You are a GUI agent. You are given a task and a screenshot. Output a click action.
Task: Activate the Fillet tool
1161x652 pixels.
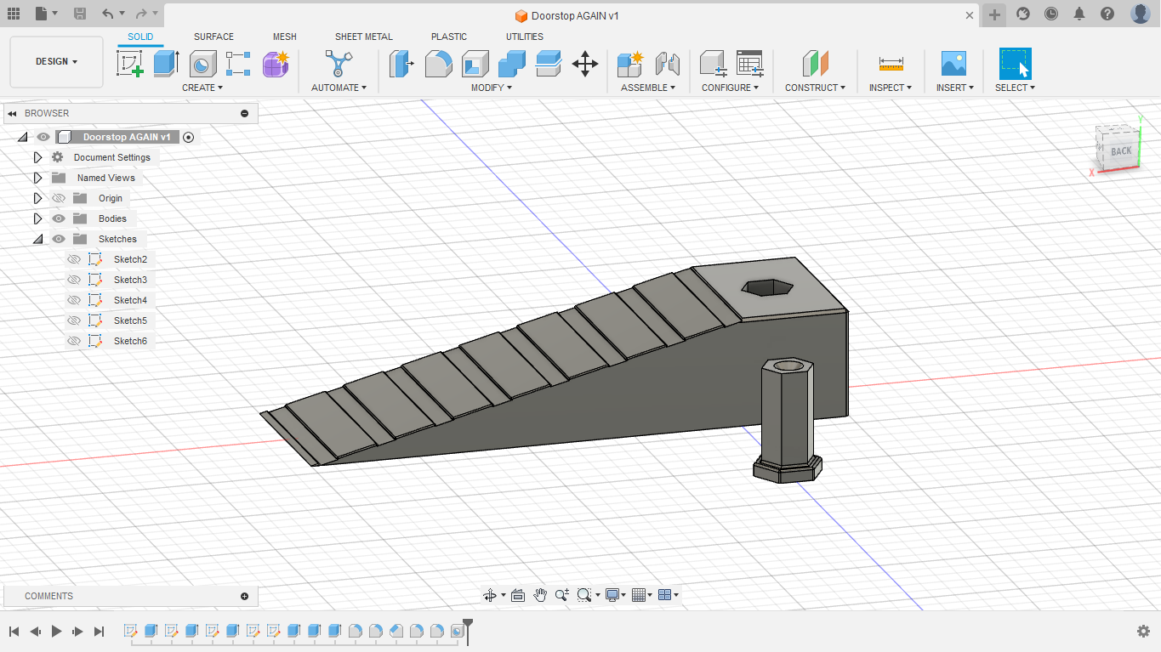point(438,64)
